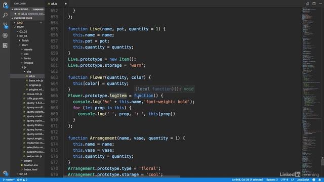Change the end-of-line sequence via LF

293,180
